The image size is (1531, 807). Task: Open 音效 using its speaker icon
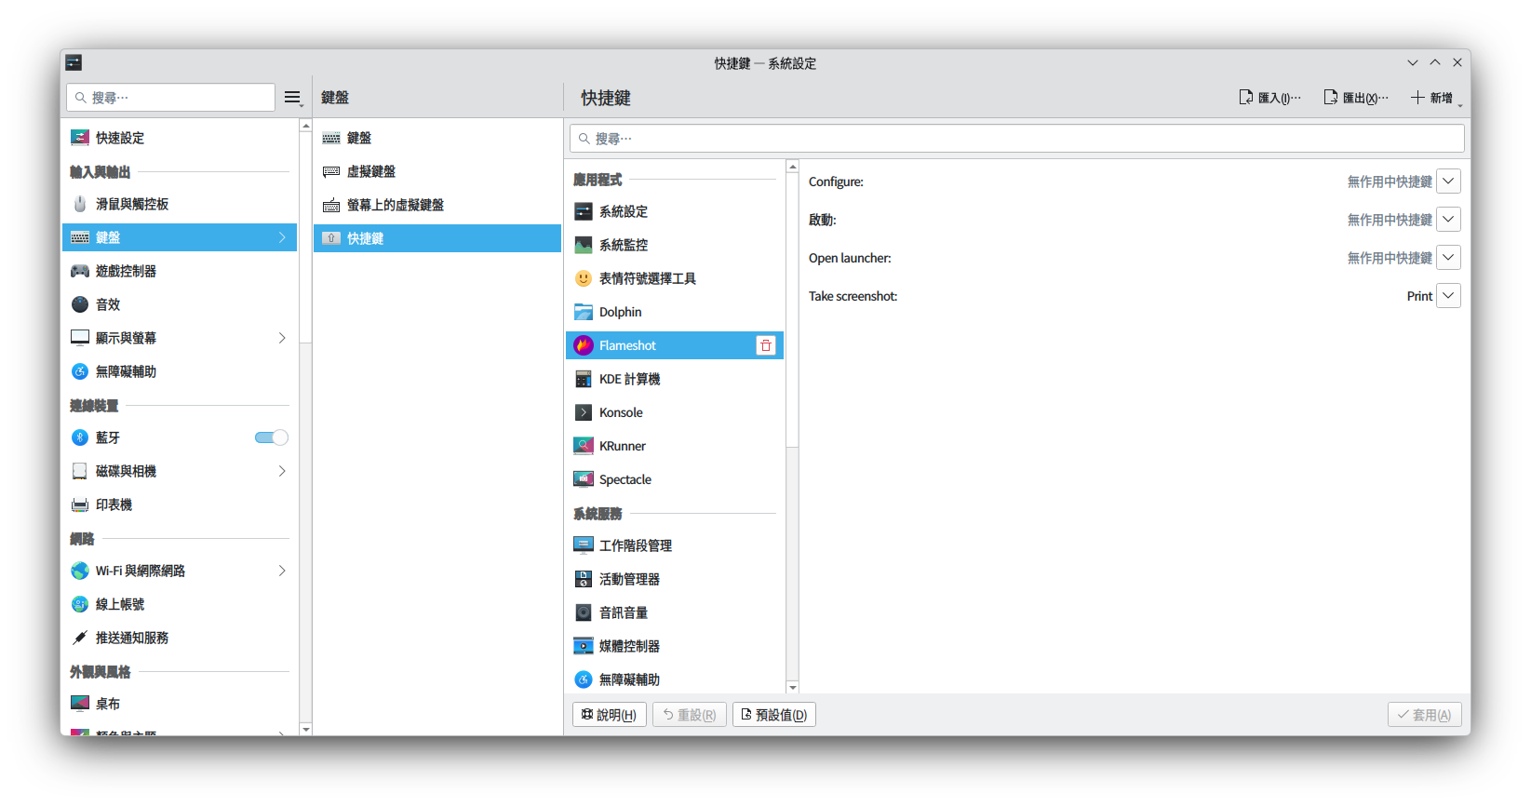click(x=80, y=304)
